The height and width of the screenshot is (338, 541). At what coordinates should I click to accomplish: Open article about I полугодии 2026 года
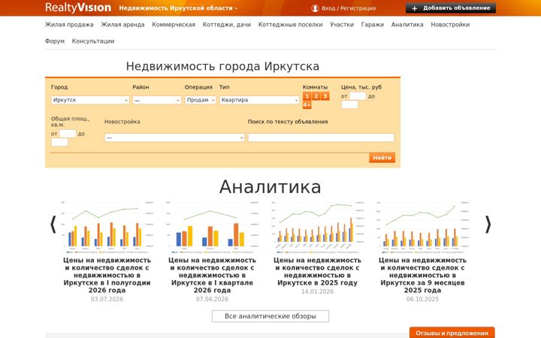[107, 275]
